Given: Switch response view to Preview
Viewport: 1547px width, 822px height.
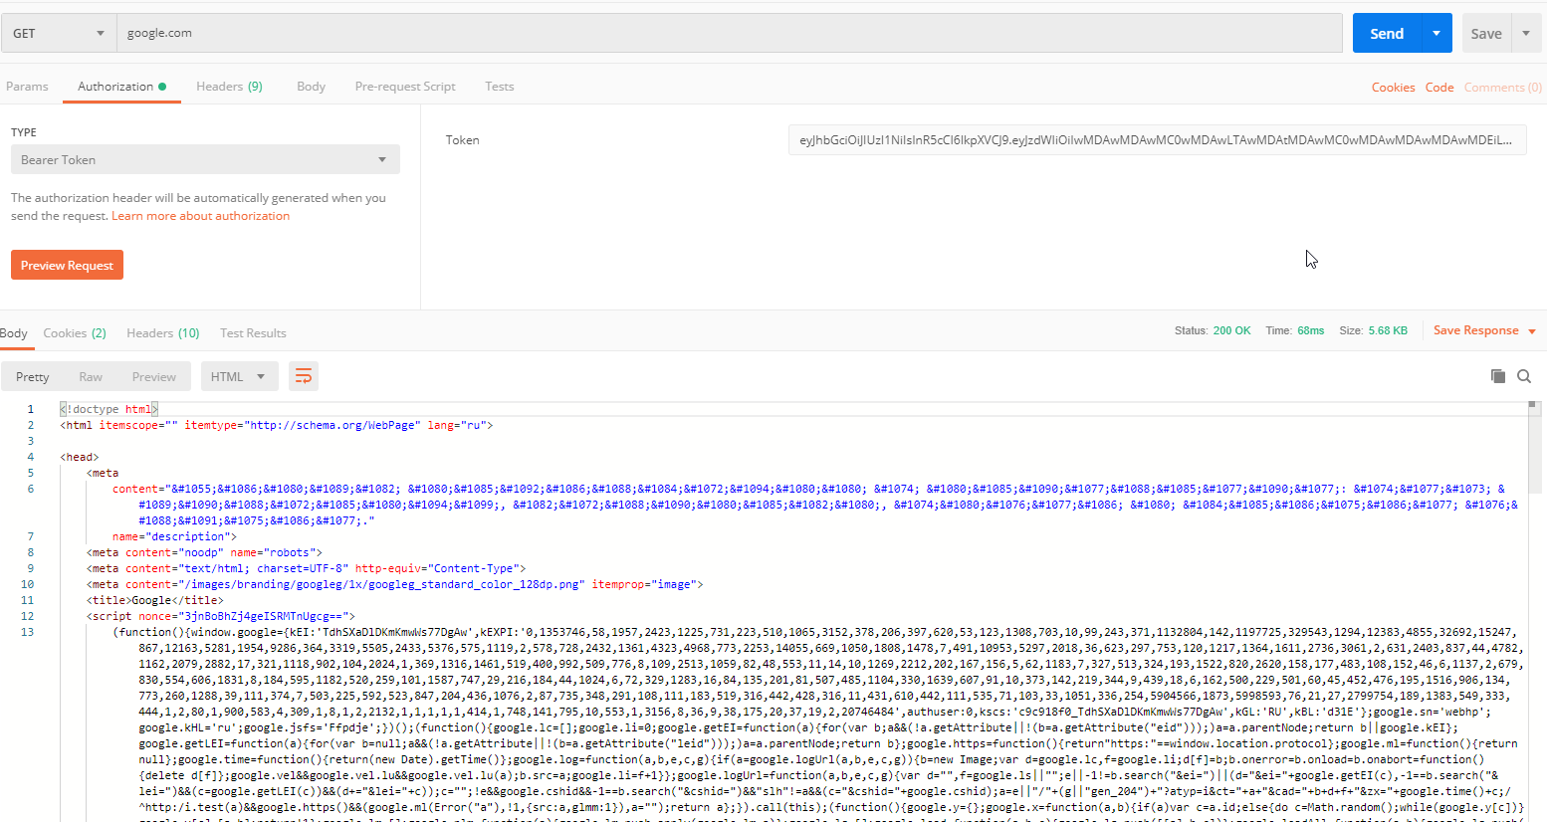Looking at the screenshot, I should [x=154, y=376].
